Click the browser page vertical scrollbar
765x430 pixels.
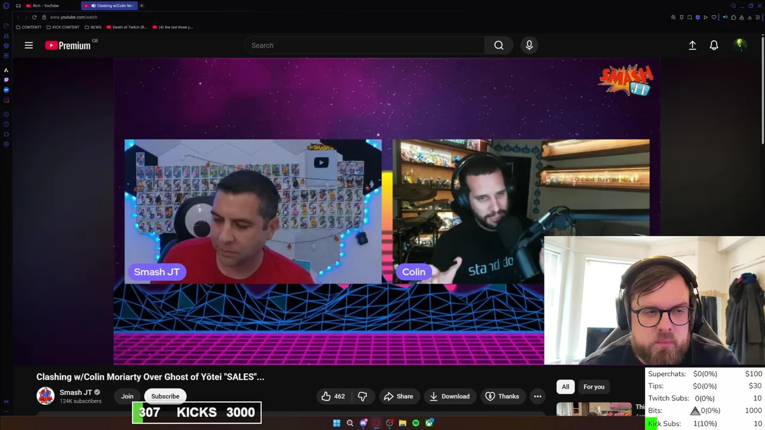(x=762, y=90)
